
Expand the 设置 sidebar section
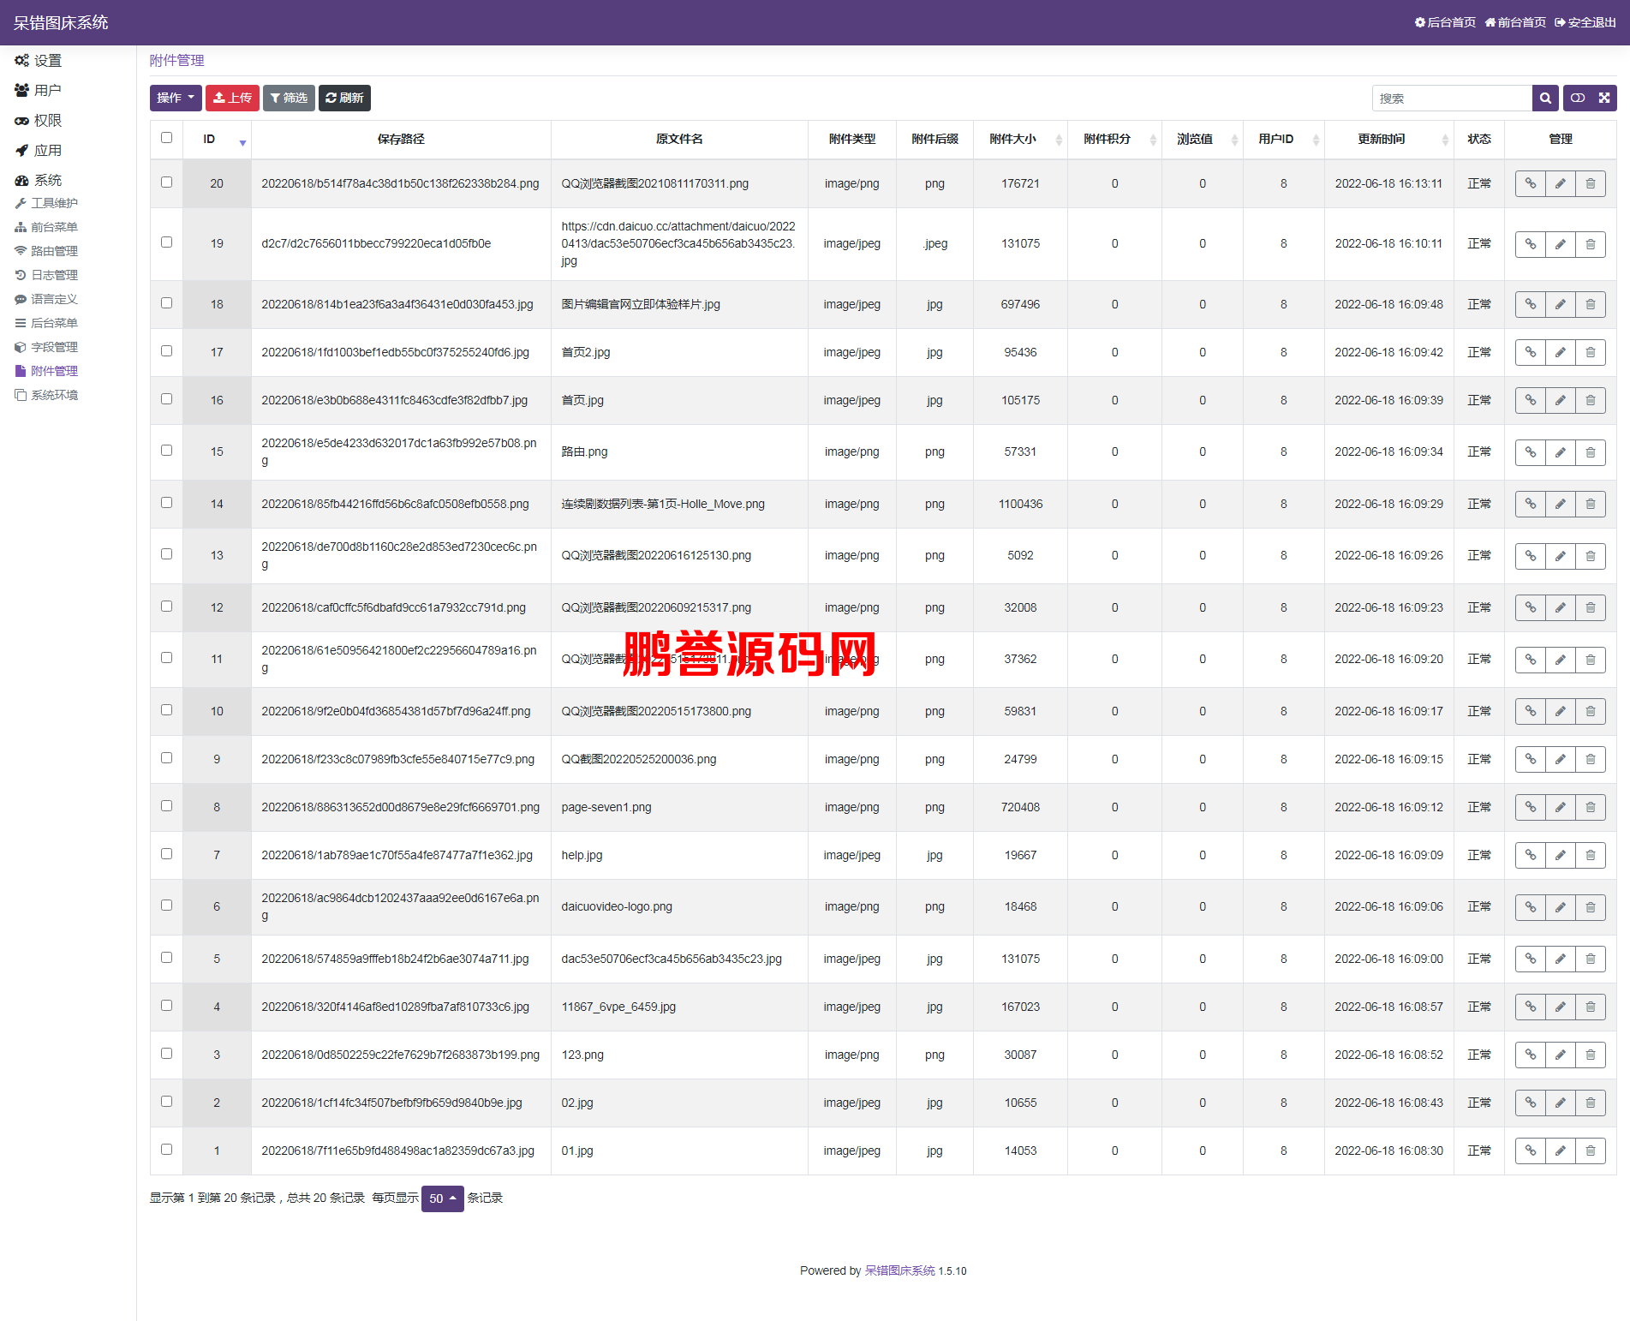[39, 61]
